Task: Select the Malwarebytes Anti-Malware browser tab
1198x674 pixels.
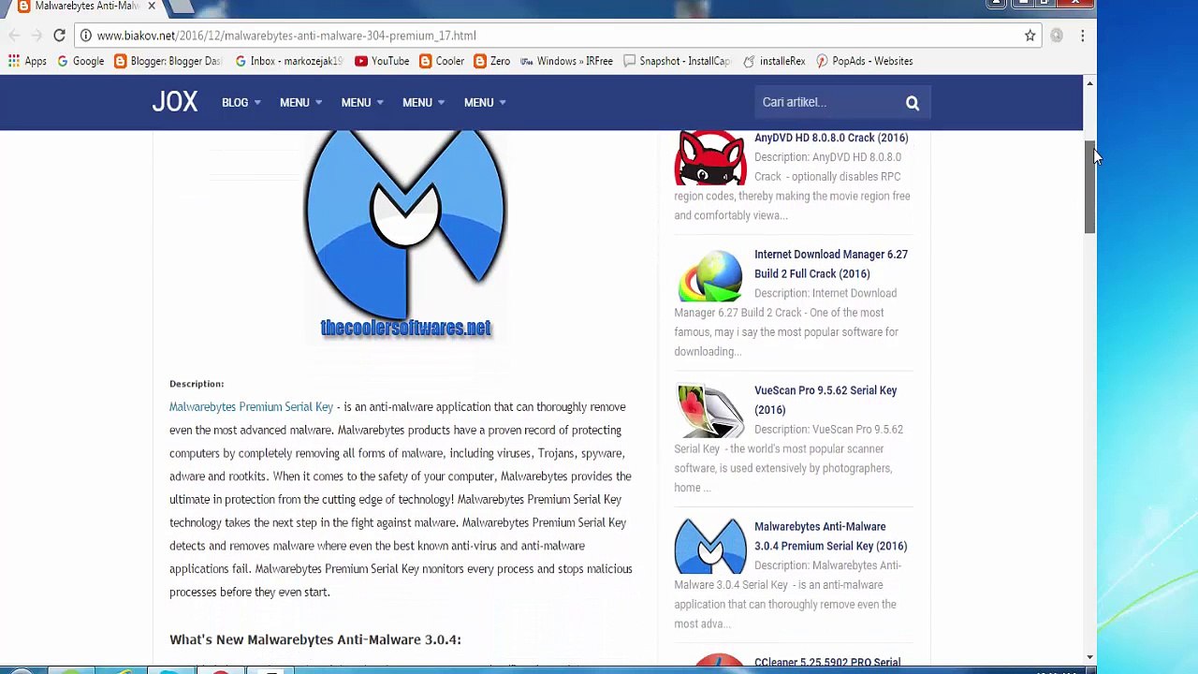Action: (x=84, y=7)
